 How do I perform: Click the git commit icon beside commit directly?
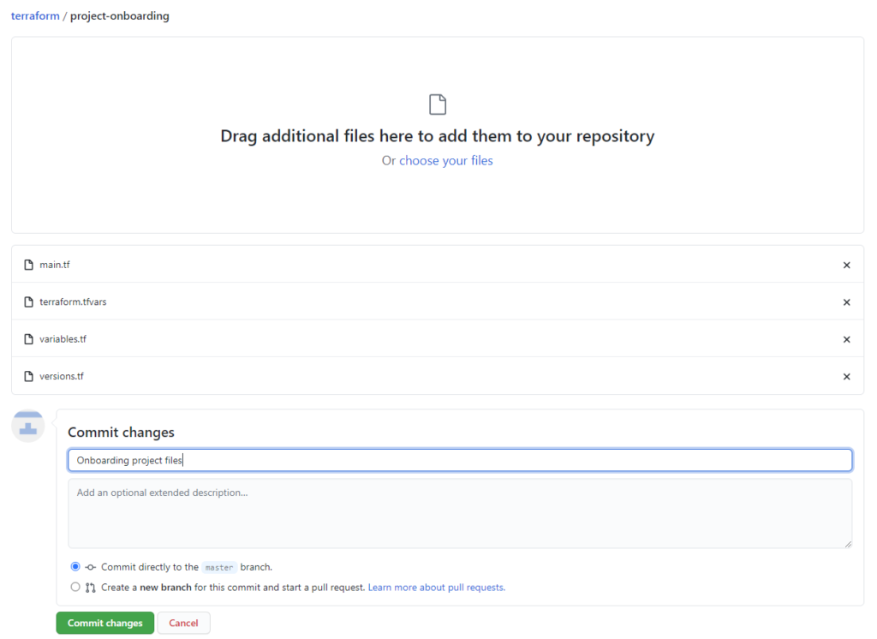click(90, 567)
